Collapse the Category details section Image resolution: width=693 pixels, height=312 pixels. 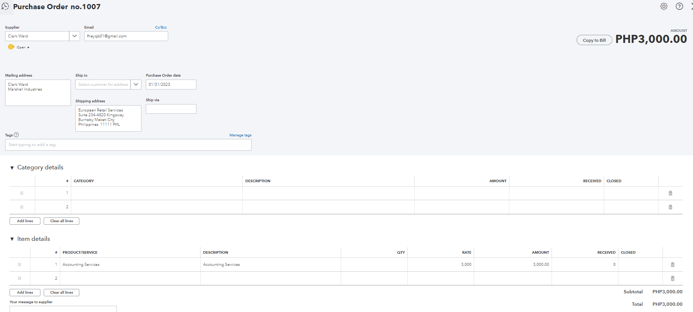(x=12, y=168)
